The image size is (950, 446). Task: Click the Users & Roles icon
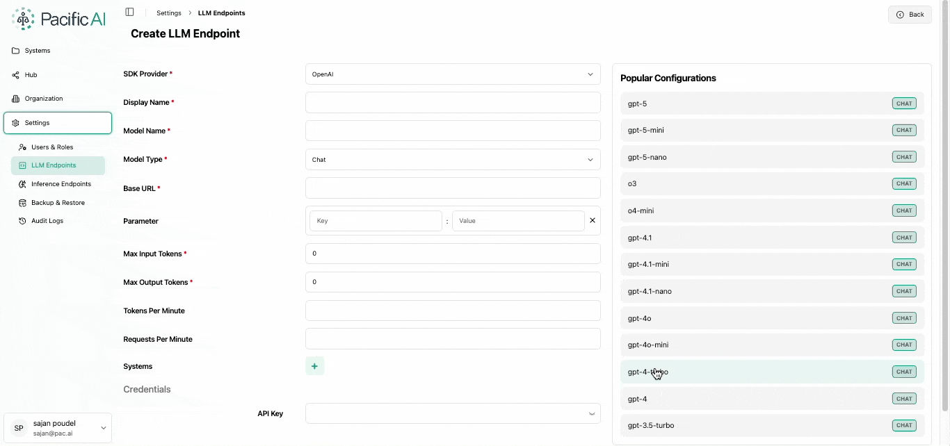pyautogui.click(x=23, y=147)
